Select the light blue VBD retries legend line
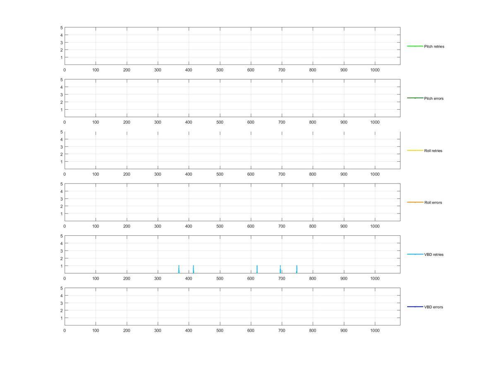 [x=415, y=254]
